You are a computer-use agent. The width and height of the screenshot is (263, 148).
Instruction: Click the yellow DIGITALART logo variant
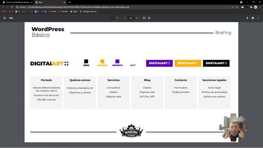pos(188,63)
